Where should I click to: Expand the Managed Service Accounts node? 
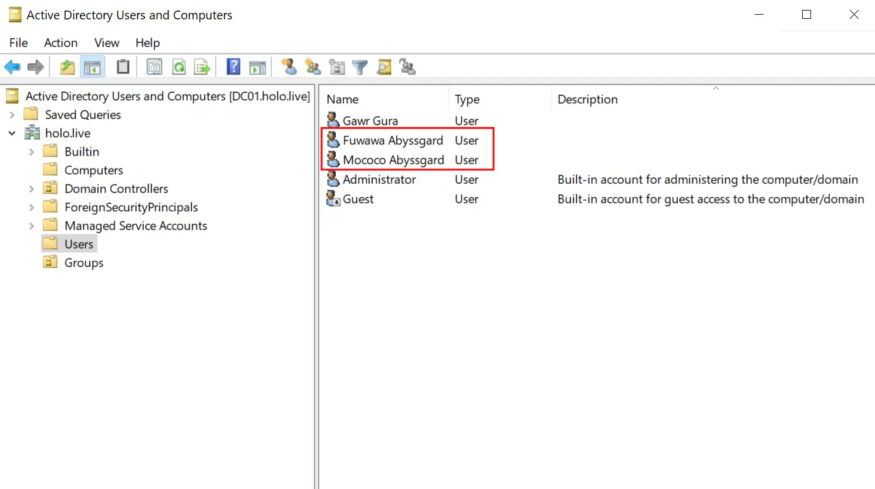32,226
